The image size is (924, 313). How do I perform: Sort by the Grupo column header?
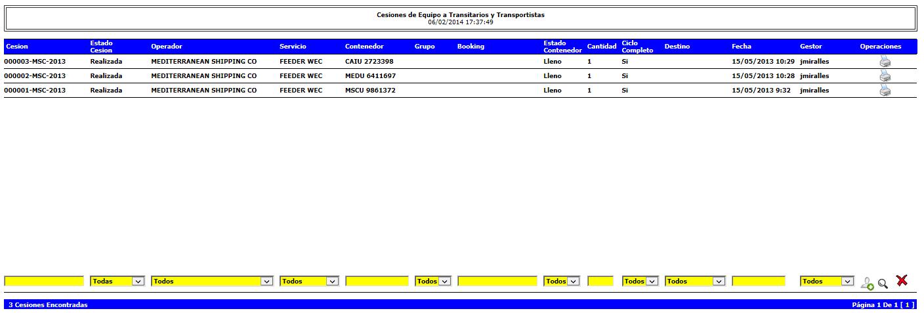point(425,47)
